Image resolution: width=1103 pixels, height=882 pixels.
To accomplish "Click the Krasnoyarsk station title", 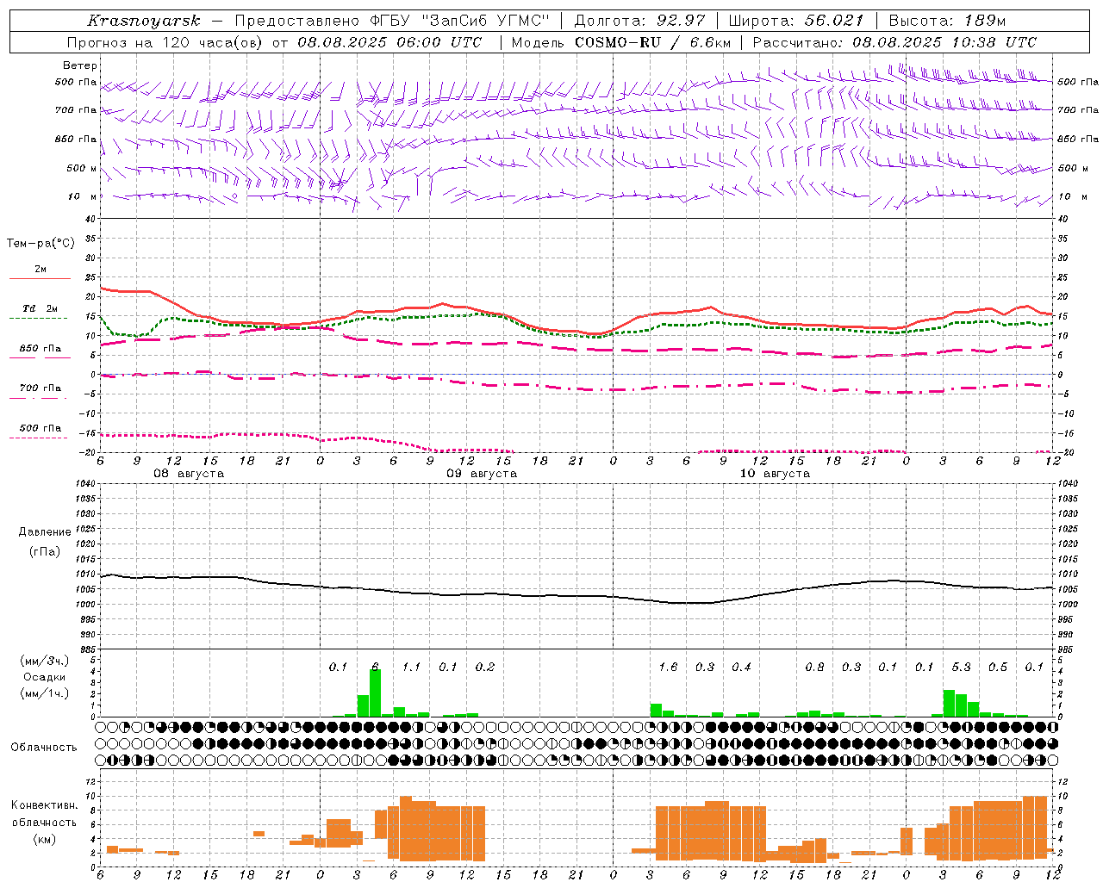I will (x=143, y=21).
